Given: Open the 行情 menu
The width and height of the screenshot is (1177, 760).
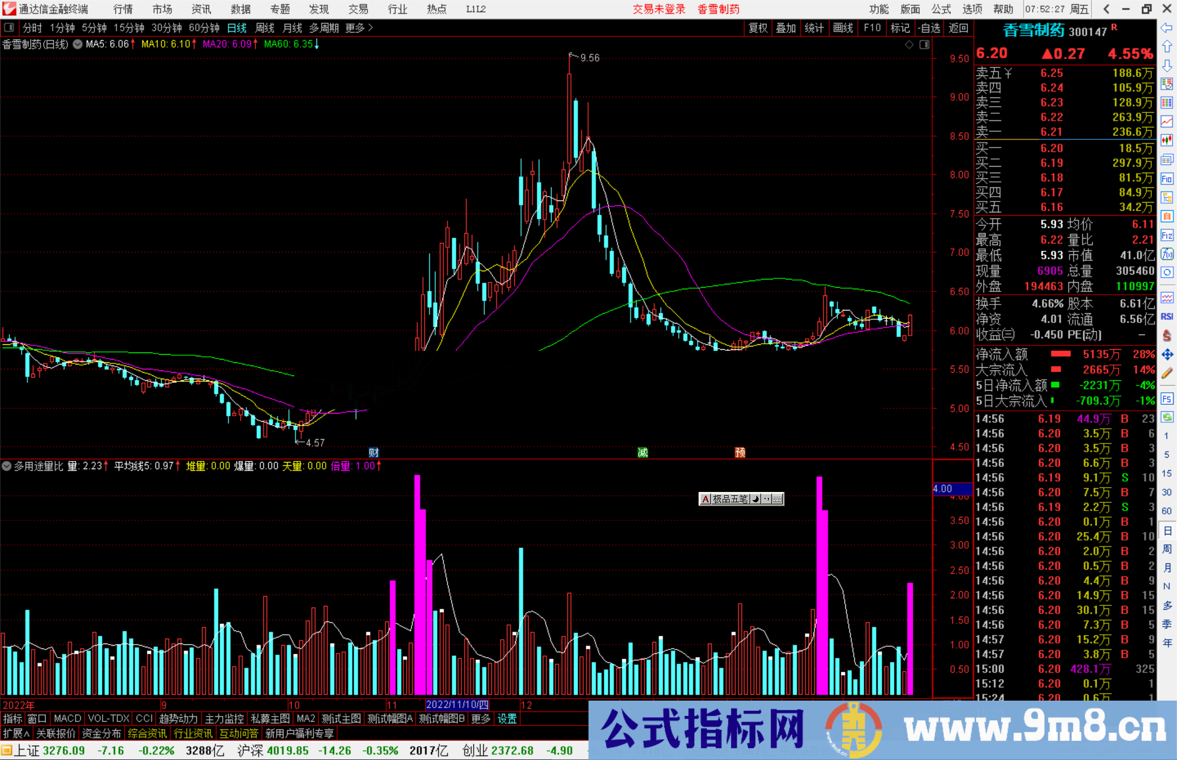Looking at the screenshot, I should 123,9.
